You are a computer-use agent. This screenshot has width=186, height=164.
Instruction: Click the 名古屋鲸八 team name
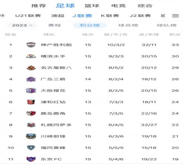[x=56, y=68]
